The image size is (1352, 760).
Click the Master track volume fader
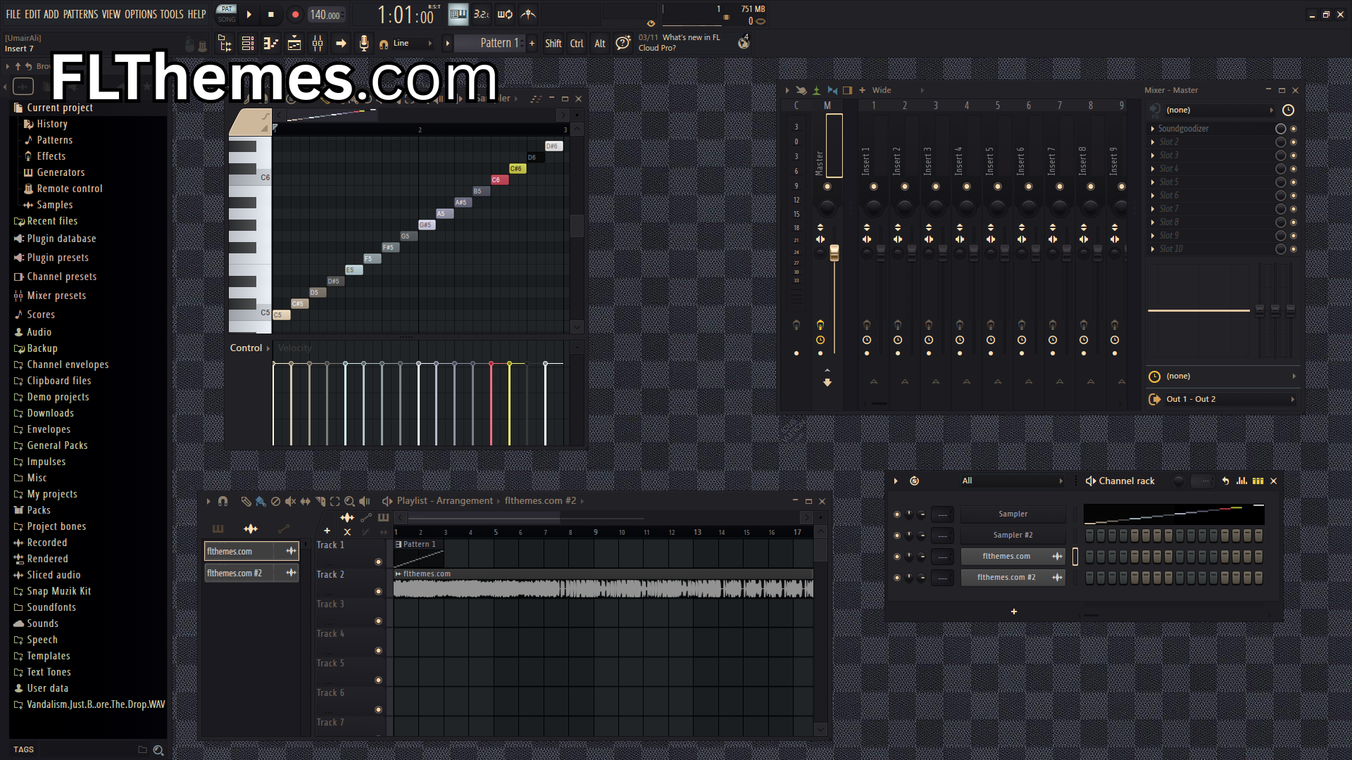(834, 253)
